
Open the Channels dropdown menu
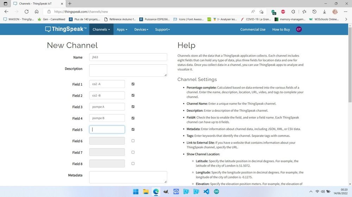[101, 29]
